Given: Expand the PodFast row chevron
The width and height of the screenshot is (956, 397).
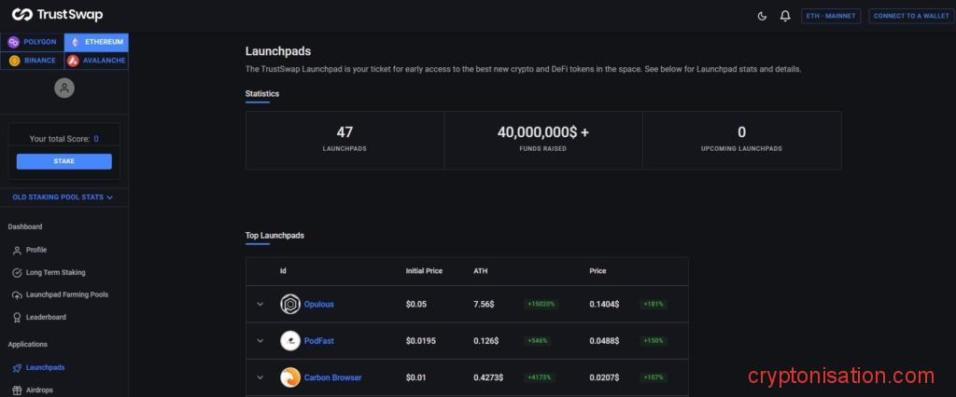Looking at the screenshot, I should coord(260,341).
